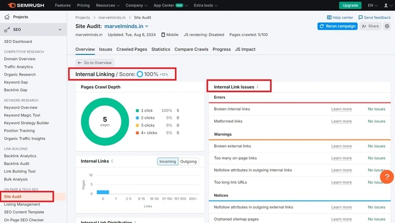Click orange 4+ clicks legend dot
The width and height of the screenshot is (395, 223).
[137, 133]
